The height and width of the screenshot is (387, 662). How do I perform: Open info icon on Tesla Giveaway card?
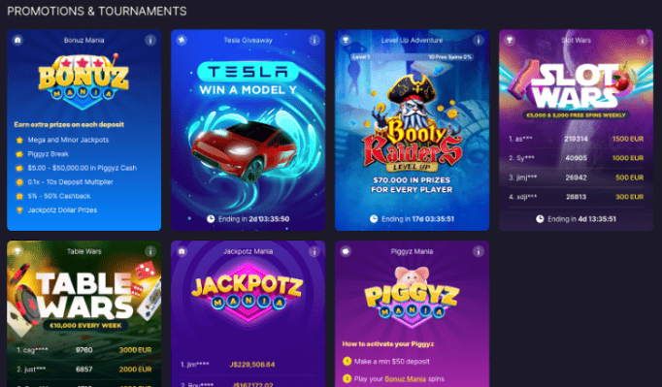[314, 40]
